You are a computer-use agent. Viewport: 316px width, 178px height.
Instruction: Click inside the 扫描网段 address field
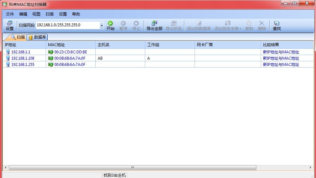click(68, 25)
